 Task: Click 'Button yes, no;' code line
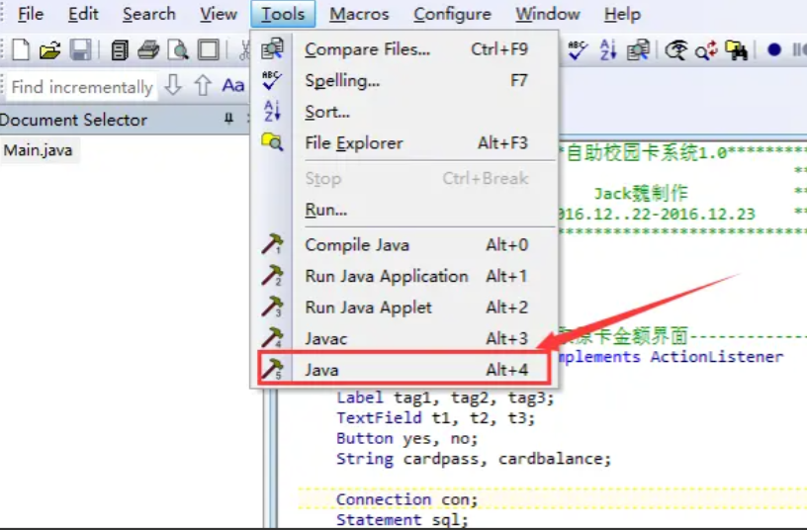pyautogui.click(x=406, y=438)
